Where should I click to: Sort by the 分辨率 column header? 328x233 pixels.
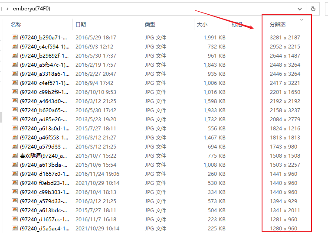(x=278, y=24)
